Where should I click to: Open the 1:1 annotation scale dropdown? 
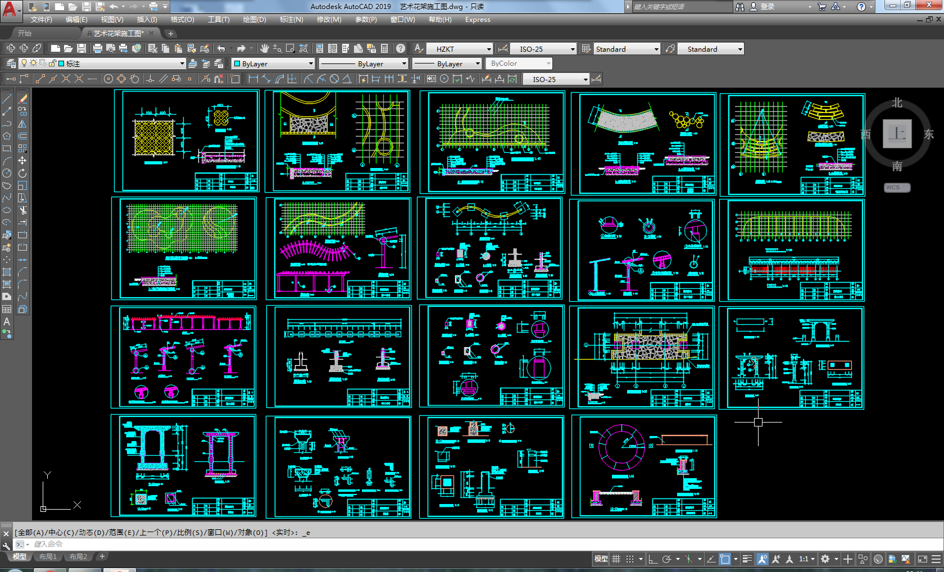pyautogui.click(x=807, y=559)
